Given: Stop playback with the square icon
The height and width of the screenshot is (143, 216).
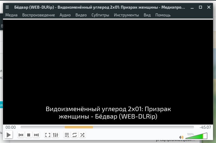Looking at the screenshot, I should [29, 135].
